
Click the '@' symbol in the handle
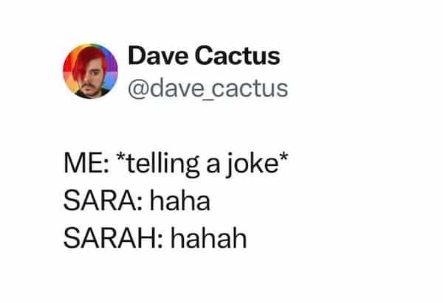click(x=138, y=90)
